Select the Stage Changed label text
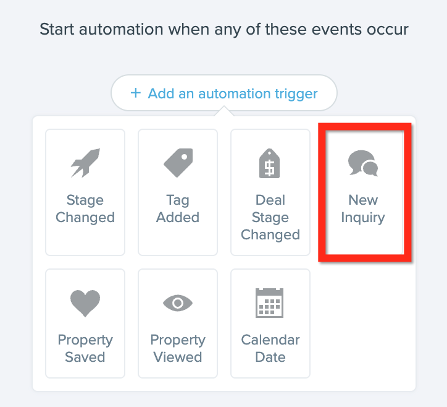Screen dimensions: 447x407 pos(85,209)
